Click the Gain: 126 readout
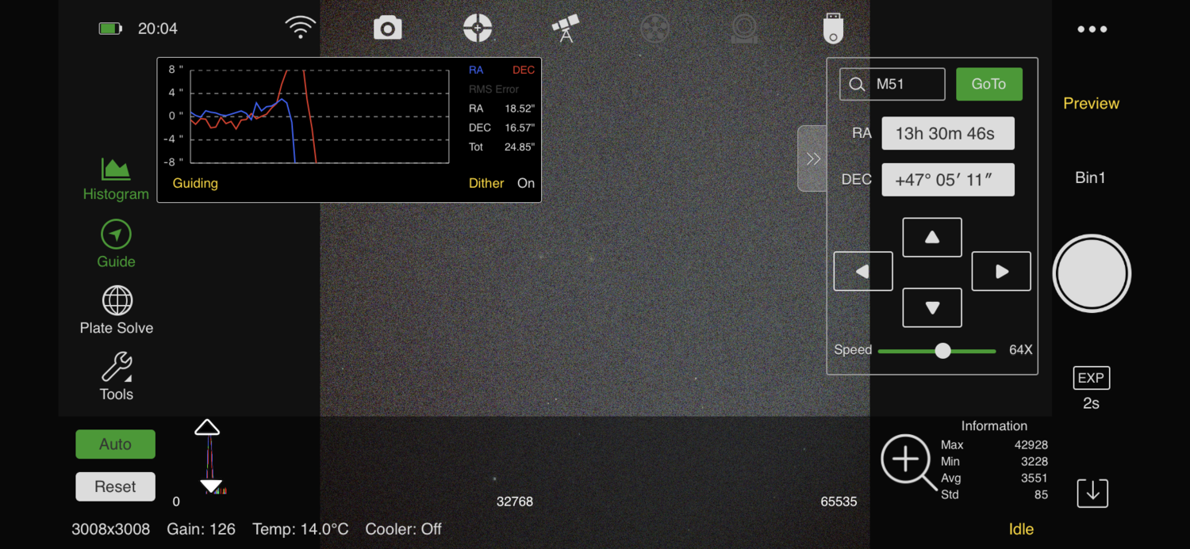The image size is (1190, 549). [201, 529]
